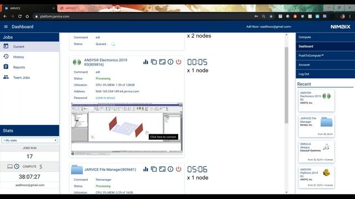
Task: Click the History clock icon
Action: 6,56
